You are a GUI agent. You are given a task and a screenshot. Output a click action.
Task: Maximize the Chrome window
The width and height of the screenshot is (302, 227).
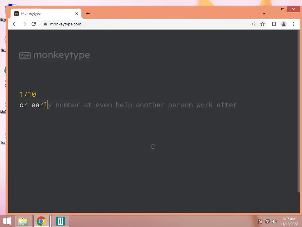coord(283,9)
